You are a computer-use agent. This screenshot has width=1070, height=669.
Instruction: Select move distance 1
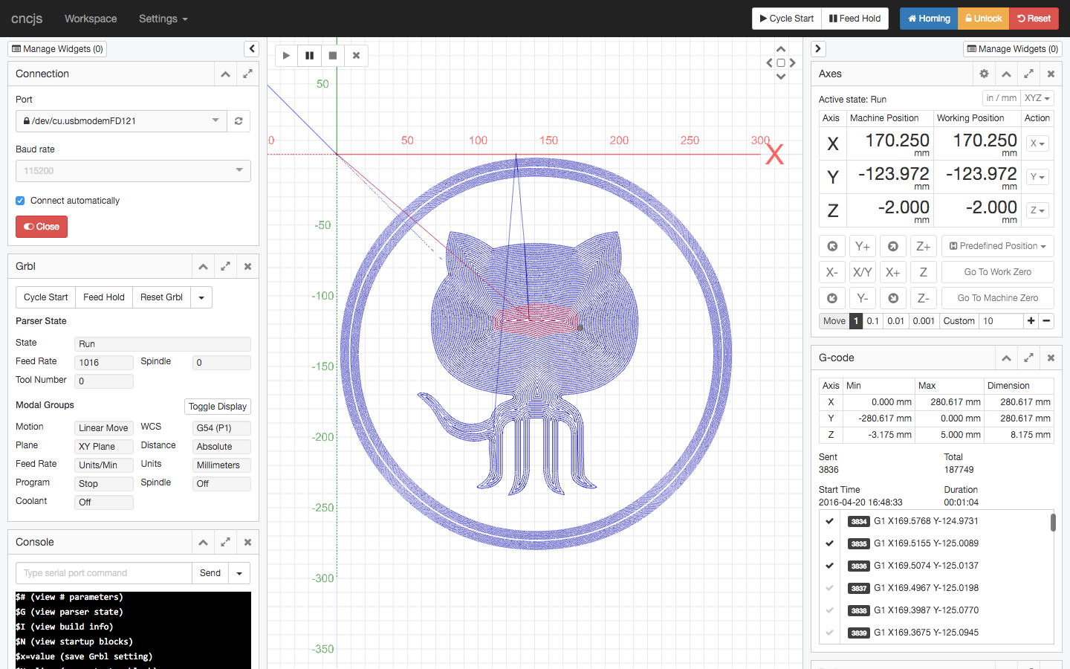[856, 321]
